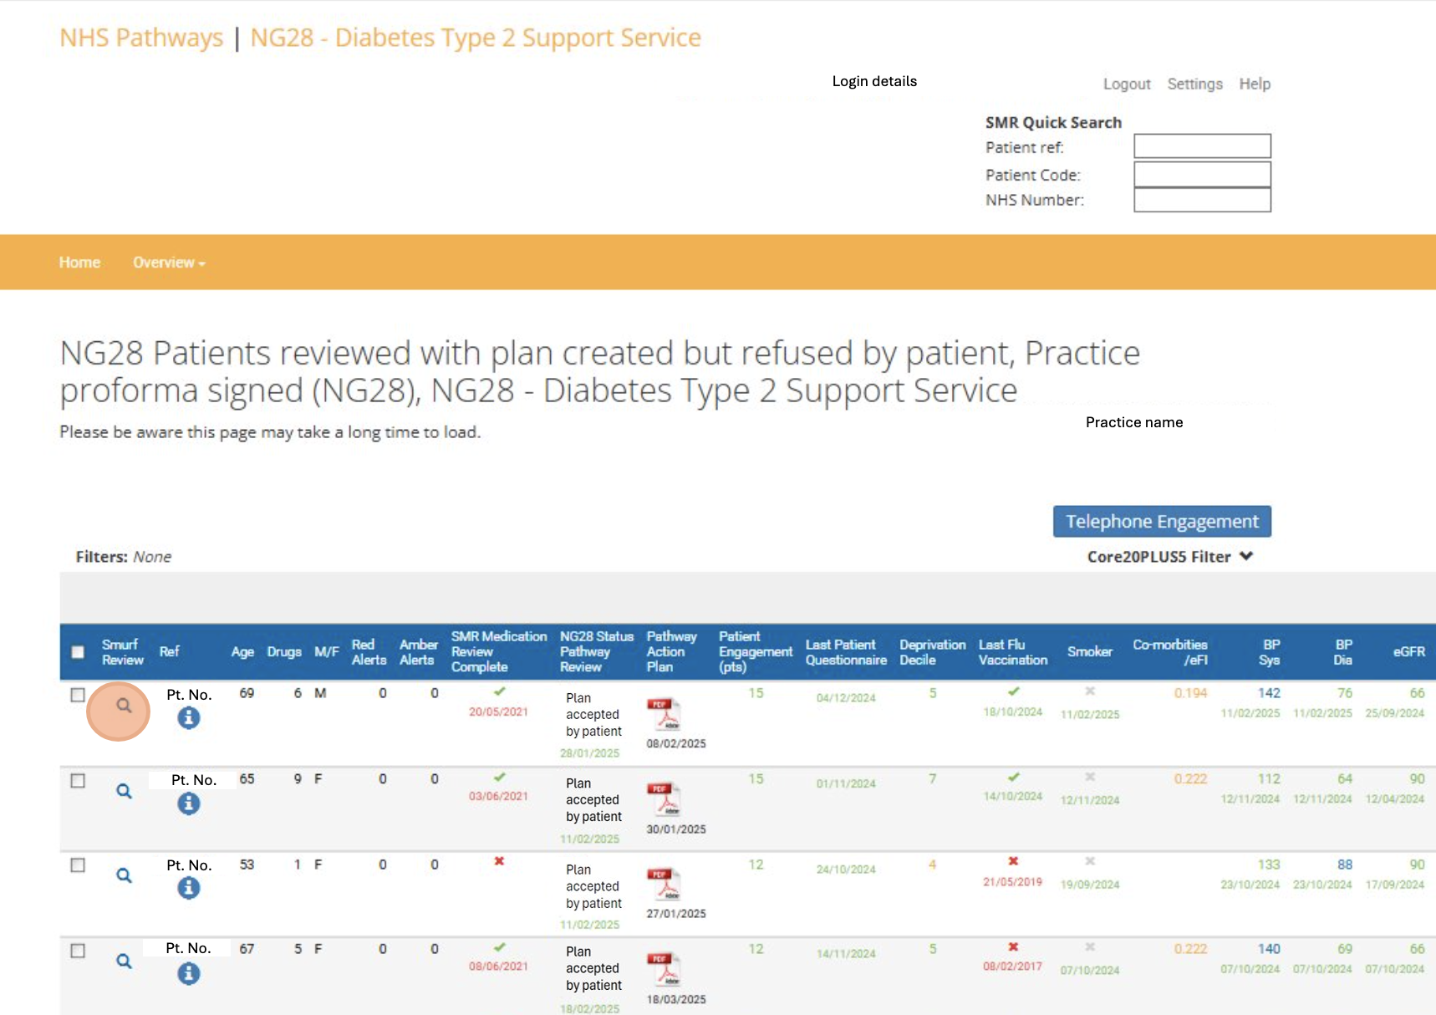Click NHS Pathways title link

point(141,38)
